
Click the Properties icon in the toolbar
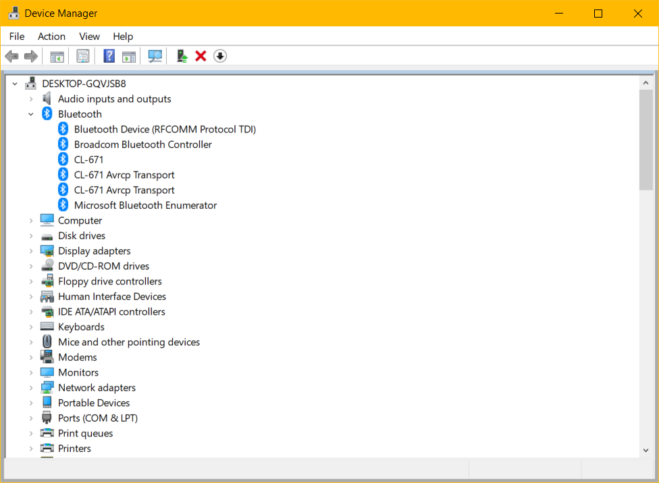[x=83, y=55]
